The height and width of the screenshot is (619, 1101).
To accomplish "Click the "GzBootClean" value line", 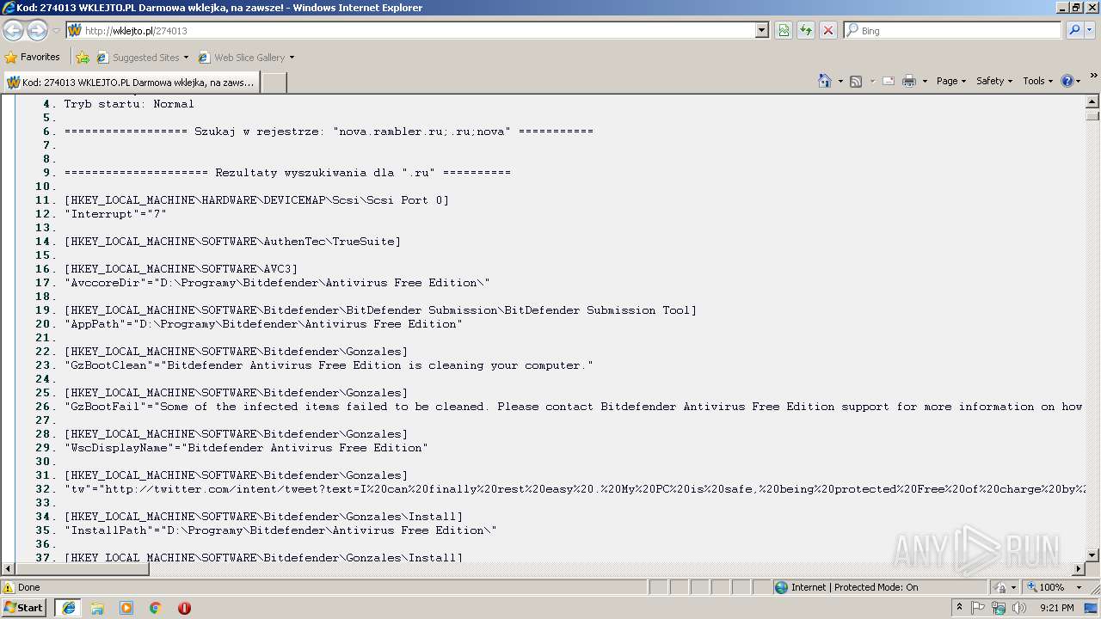I will click(x=329, y=365).
